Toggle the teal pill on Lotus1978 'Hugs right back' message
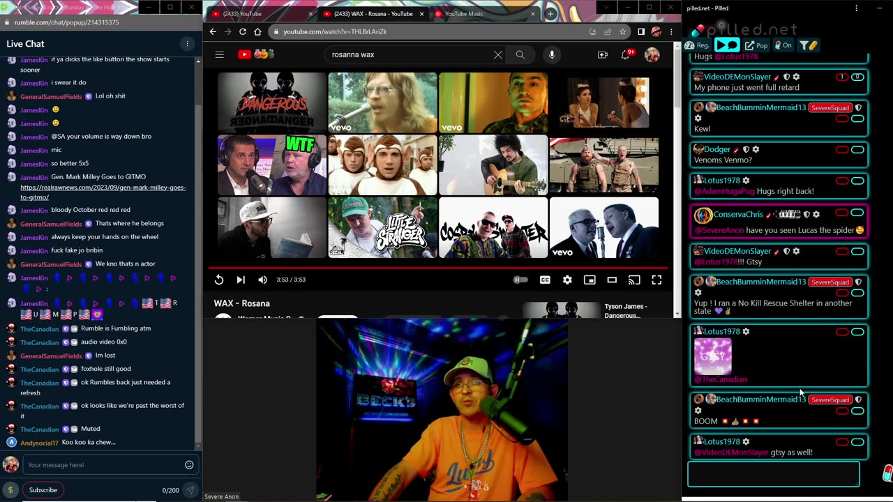Image resolution: width=893 pixels, height=502 pixels. click(857, 181)
